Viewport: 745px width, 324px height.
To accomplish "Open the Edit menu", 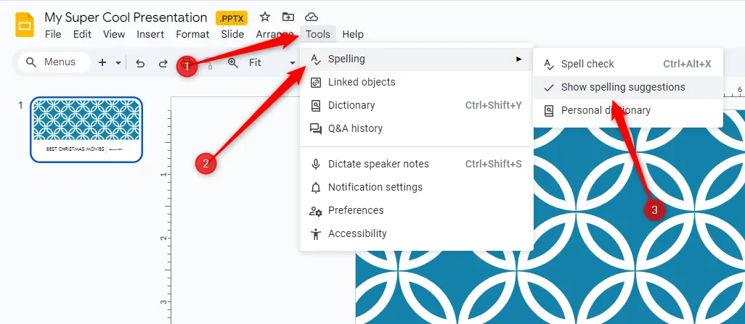I will click(x=82, y=34).
